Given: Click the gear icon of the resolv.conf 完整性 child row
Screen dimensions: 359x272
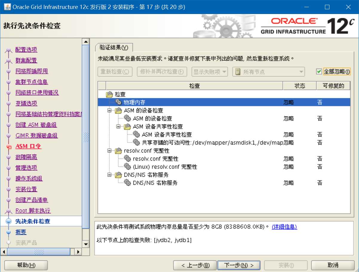Looking at the screenshot, I should (x=128, y=158).
